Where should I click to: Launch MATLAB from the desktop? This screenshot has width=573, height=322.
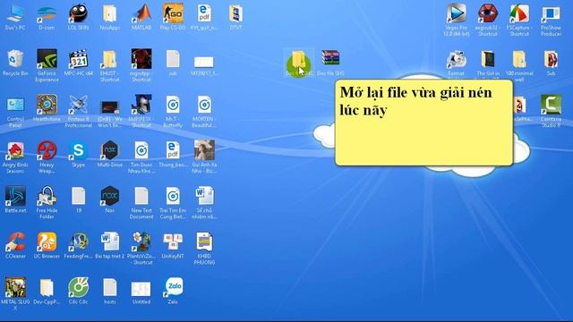(141, 17)
